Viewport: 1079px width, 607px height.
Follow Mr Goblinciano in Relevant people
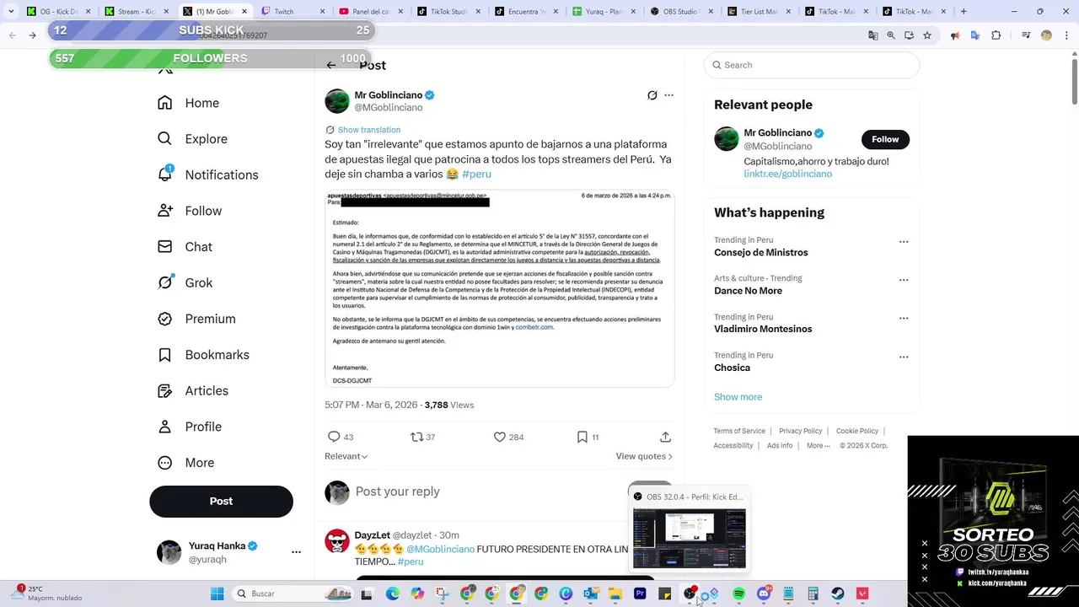[885, 139]
